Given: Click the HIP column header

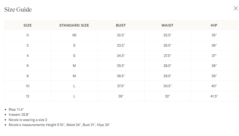Looking at the screenshot, I should click(214, 25).
